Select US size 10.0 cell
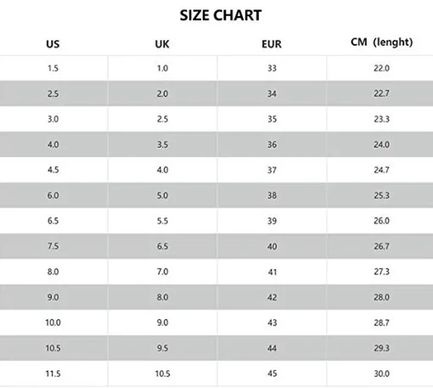Viewport: 433px width, 388px height. (53, 323)
